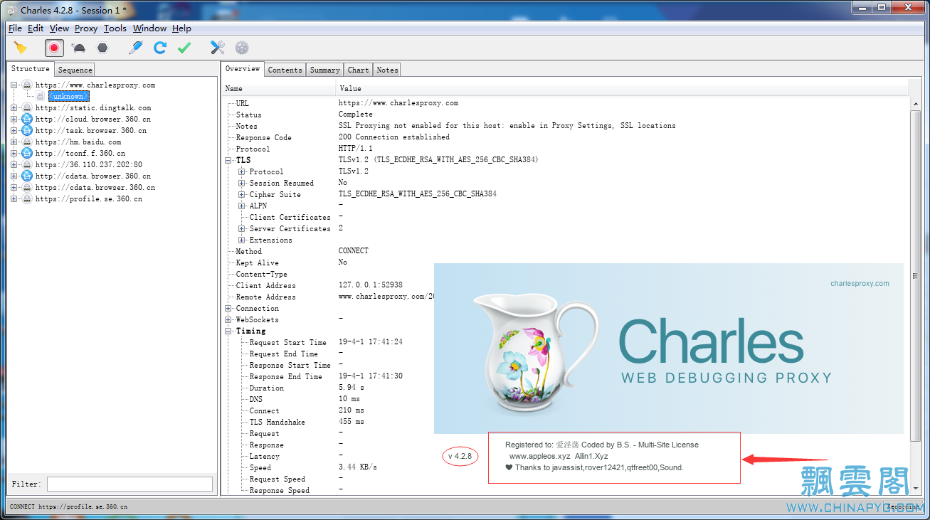
Task: Expand the Server Certificates row
Action: [x=242, y=229]
